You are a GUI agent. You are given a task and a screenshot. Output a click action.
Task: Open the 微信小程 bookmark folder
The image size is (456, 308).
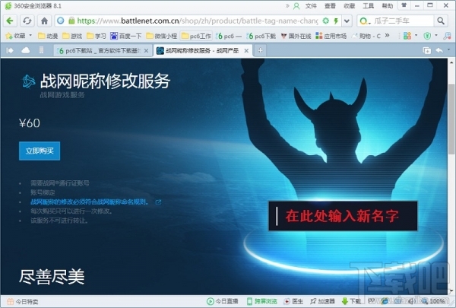161,36
